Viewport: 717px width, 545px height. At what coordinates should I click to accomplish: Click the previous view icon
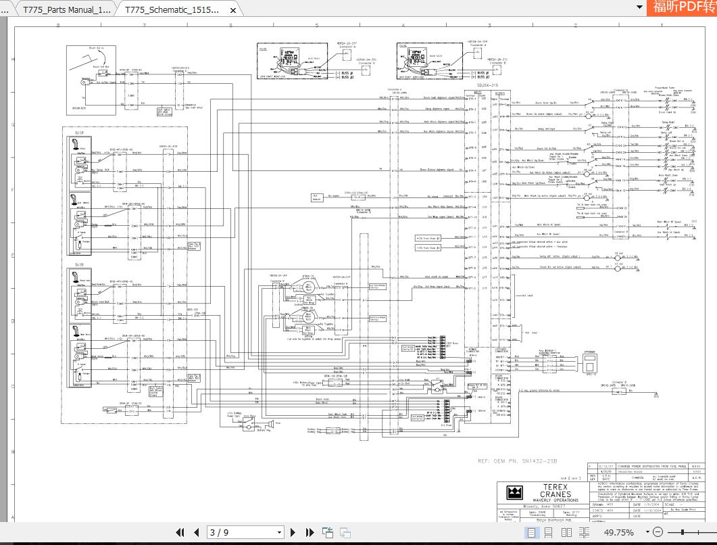(x=327, y=532)
